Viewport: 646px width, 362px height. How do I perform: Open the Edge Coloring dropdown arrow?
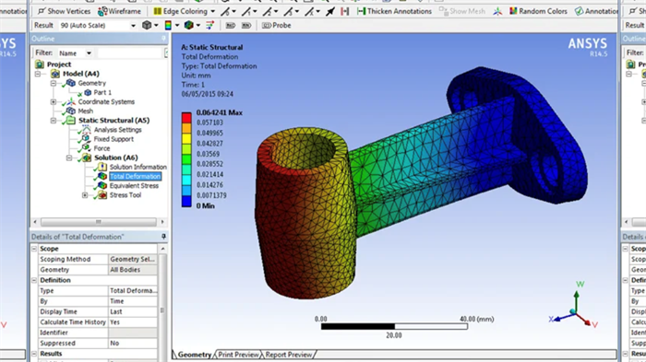click(213, 11)
